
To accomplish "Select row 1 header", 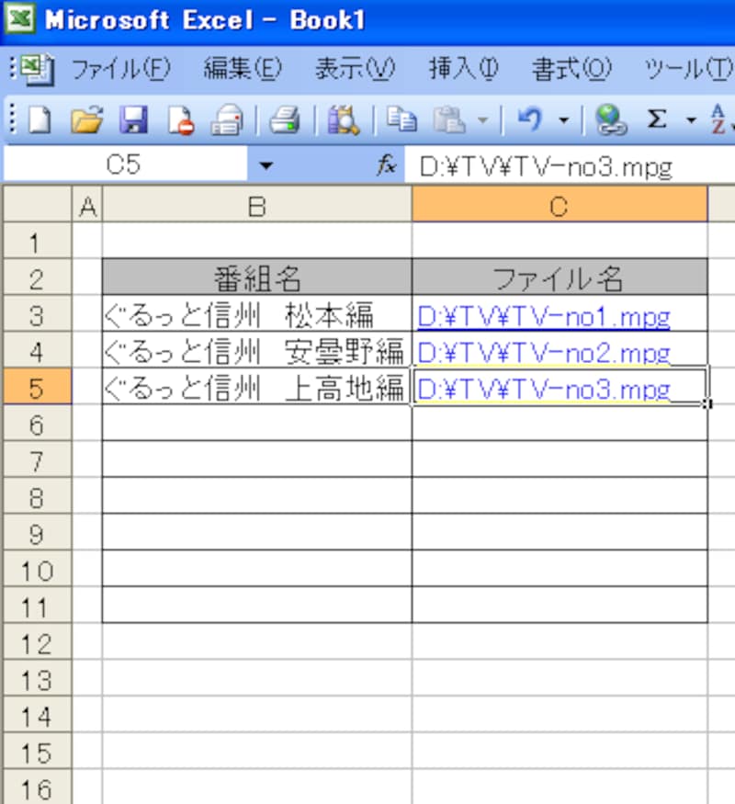I will [x=38, y=242].
